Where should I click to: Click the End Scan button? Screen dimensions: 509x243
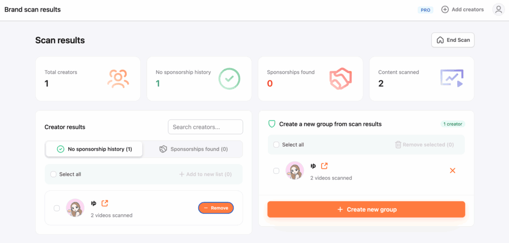(453, 40)
